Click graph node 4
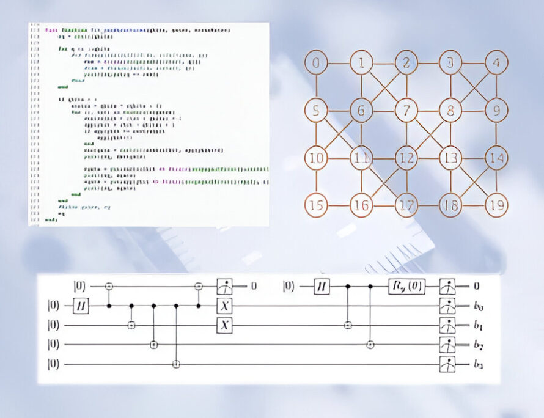The image size is (544, 418). click(x=496, y=63)
